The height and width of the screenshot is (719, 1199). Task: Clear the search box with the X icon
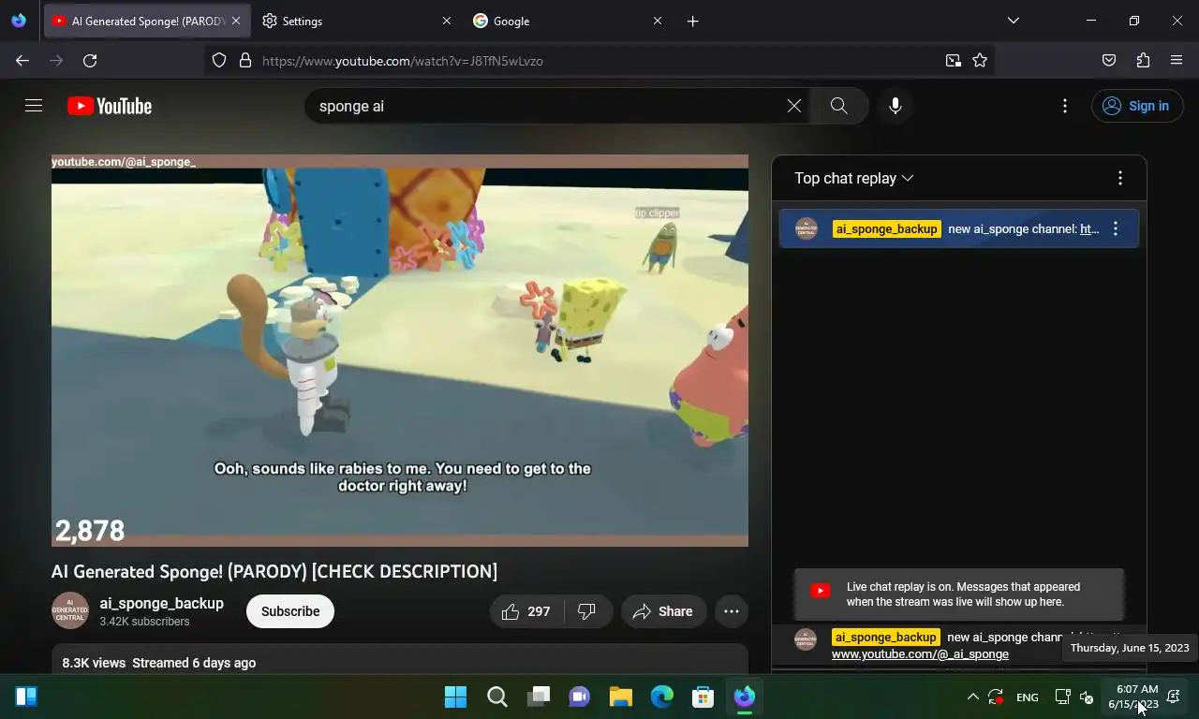(x=794, y=106)
